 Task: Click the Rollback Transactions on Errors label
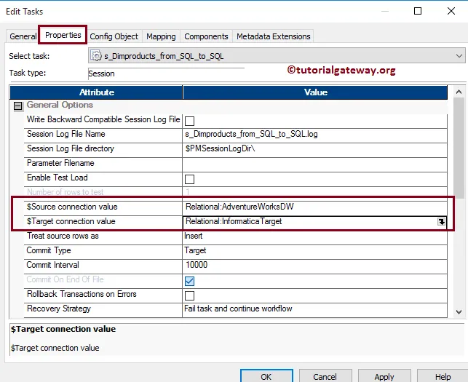[x=82, y=294]
